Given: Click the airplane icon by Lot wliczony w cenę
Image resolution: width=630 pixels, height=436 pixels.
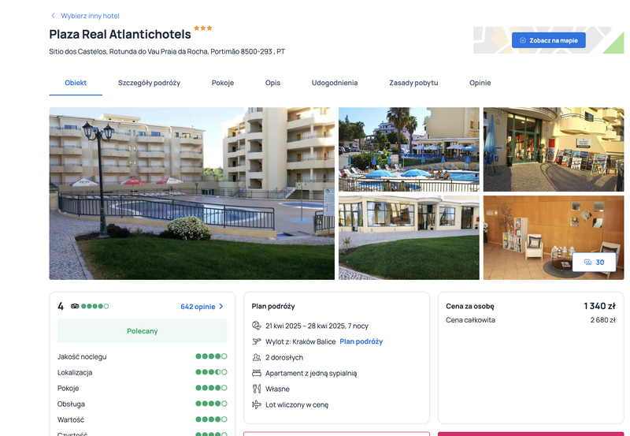Looking at the screenshot, I should tap(257, 404).
